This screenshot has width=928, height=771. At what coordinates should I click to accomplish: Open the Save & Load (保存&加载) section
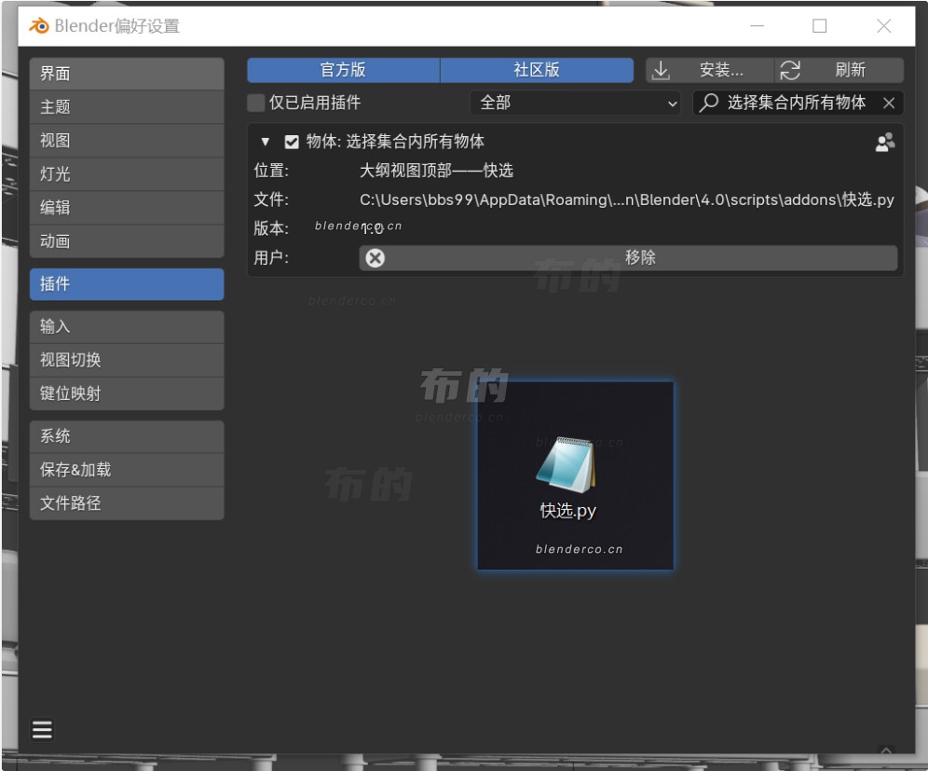click(x=127, y=470)
